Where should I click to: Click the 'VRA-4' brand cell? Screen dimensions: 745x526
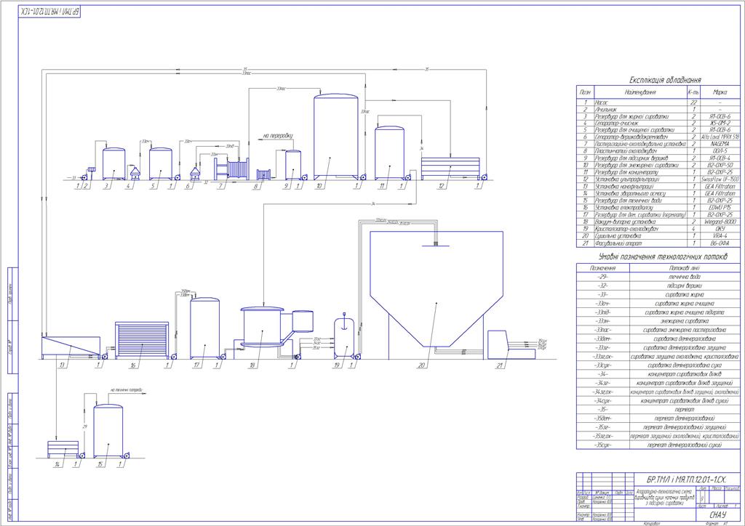pos(720,235)
